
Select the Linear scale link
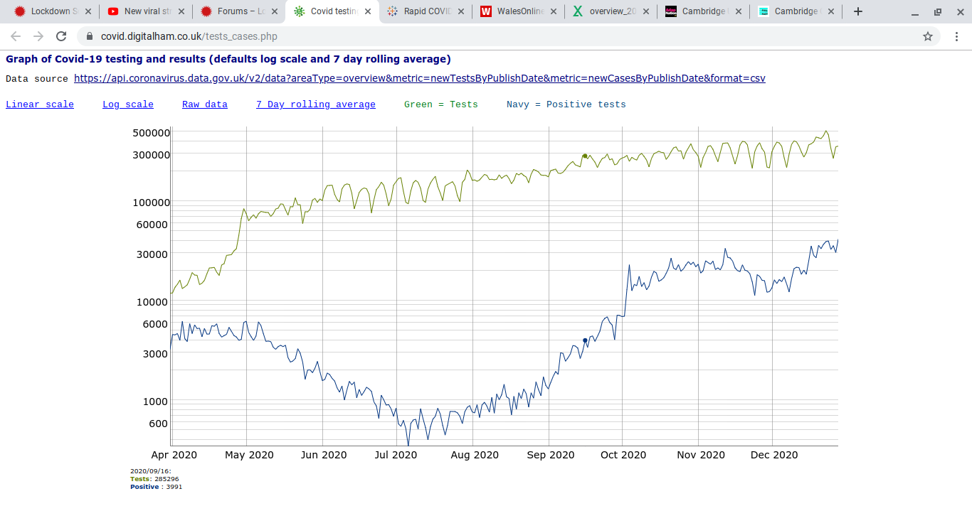(40, 104)
